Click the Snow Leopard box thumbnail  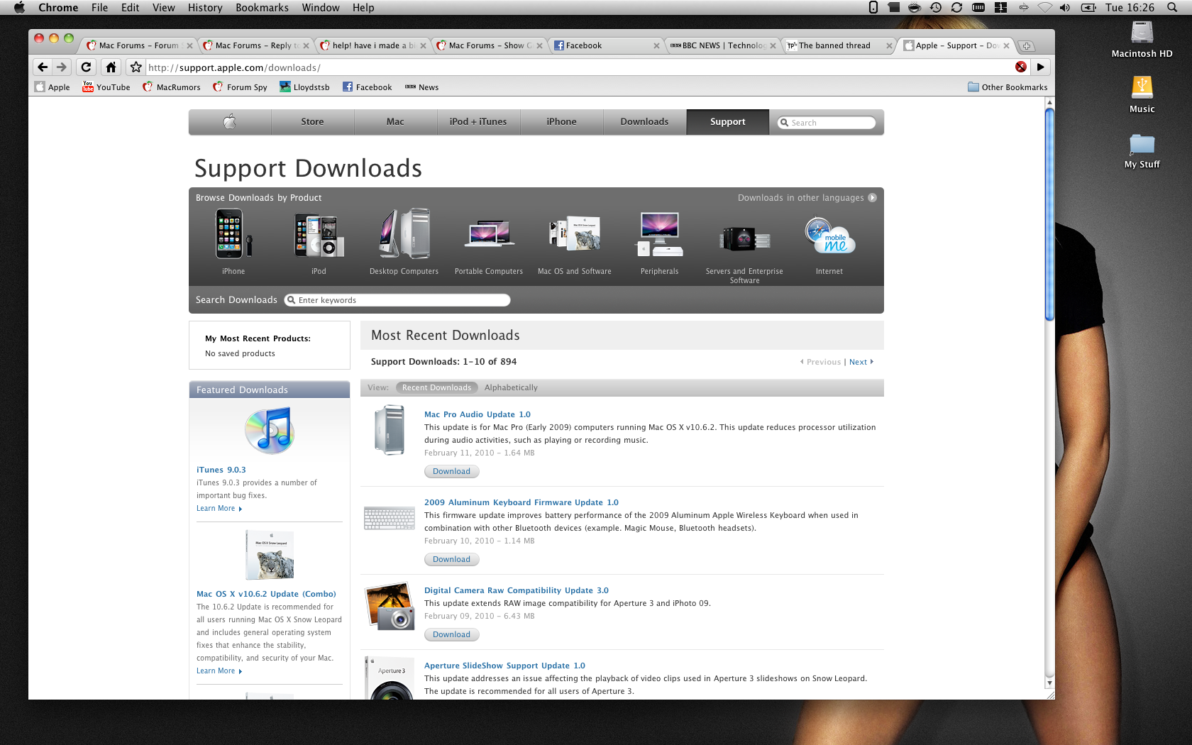coord(270,555)
